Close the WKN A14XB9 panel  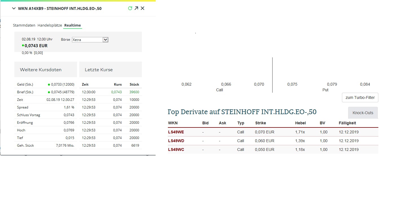click(142, 8)
